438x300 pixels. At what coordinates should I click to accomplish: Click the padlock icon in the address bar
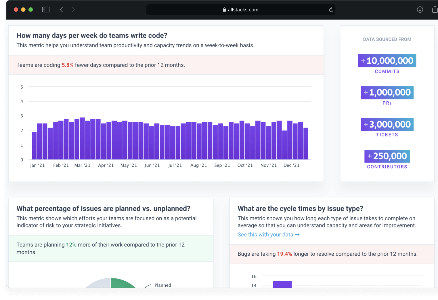(224, 10)
